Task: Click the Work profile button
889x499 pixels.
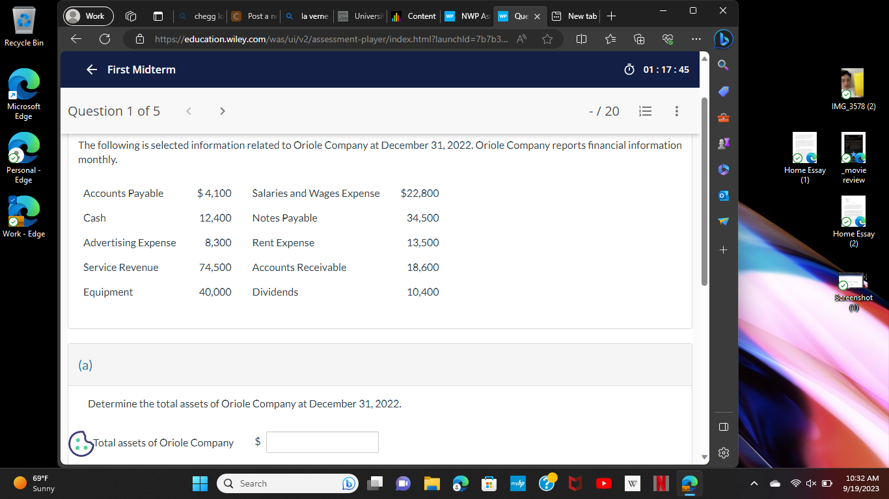Action: click(x=89, y=16)
